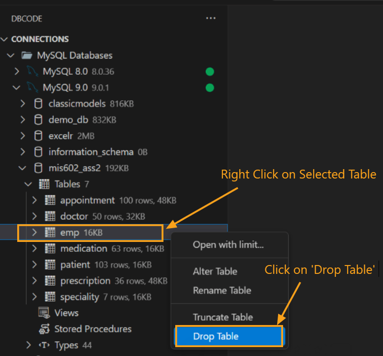This screenshot has width=383, height=356.
Task: Click the Types node T icon
Action: pyautogui.click(x=44, y=345)
